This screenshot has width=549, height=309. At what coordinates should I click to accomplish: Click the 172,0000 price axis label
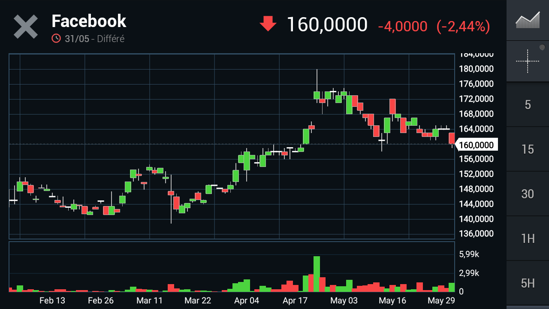pos(476,99)
